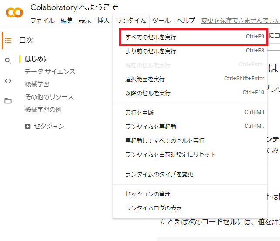Click the plus icon beside セクション

tap(28, 127)
